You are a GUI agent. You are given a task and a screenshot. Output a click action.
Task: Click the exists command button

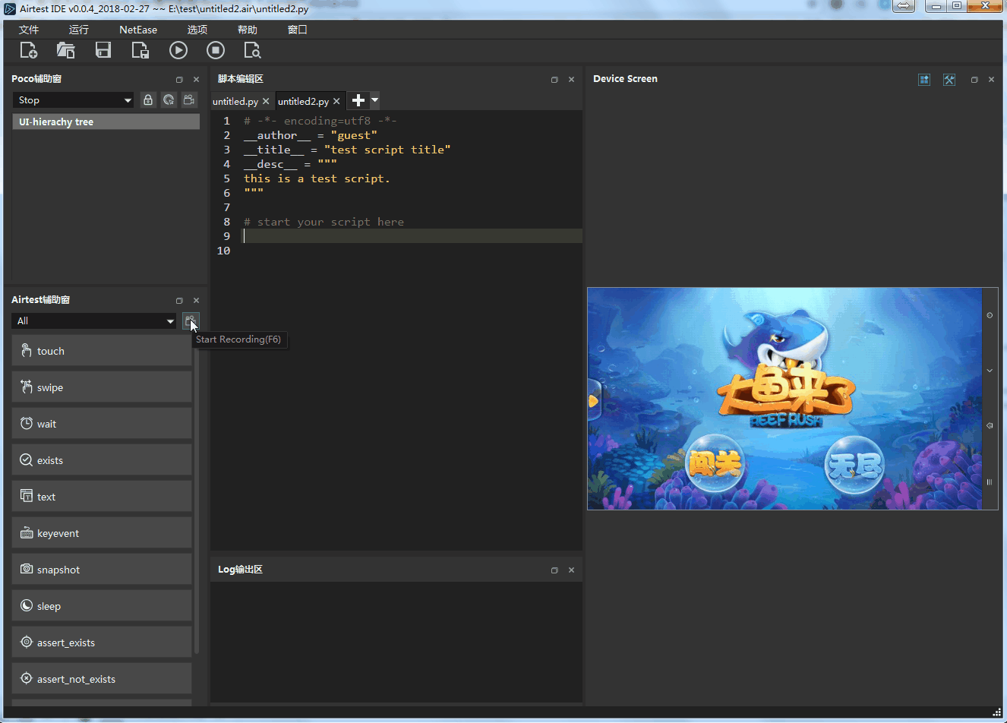pyautogui.click(x=102, y=460)
